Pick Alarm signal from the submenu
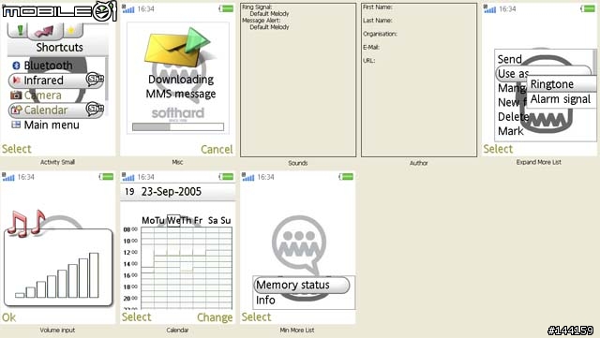The width and height of the screenshot is (600, 338). tap(561, 99)
